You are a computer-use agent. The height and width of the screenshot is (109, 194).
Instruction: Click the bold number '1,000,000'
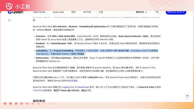(92, 78)
